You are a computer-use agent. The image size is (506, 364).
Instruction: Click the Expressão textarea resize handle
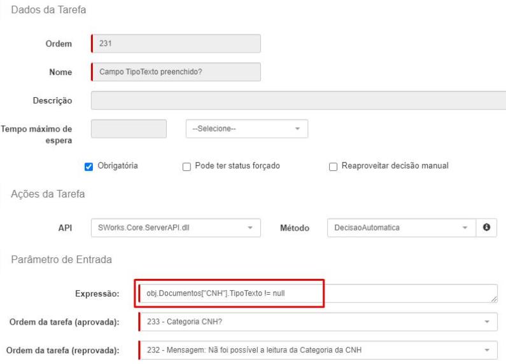point(494,299)
